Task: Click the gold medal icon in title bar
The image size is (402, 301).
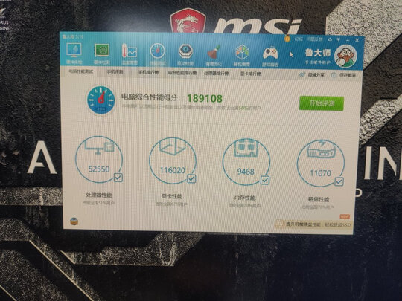Action: click(287, 39)
